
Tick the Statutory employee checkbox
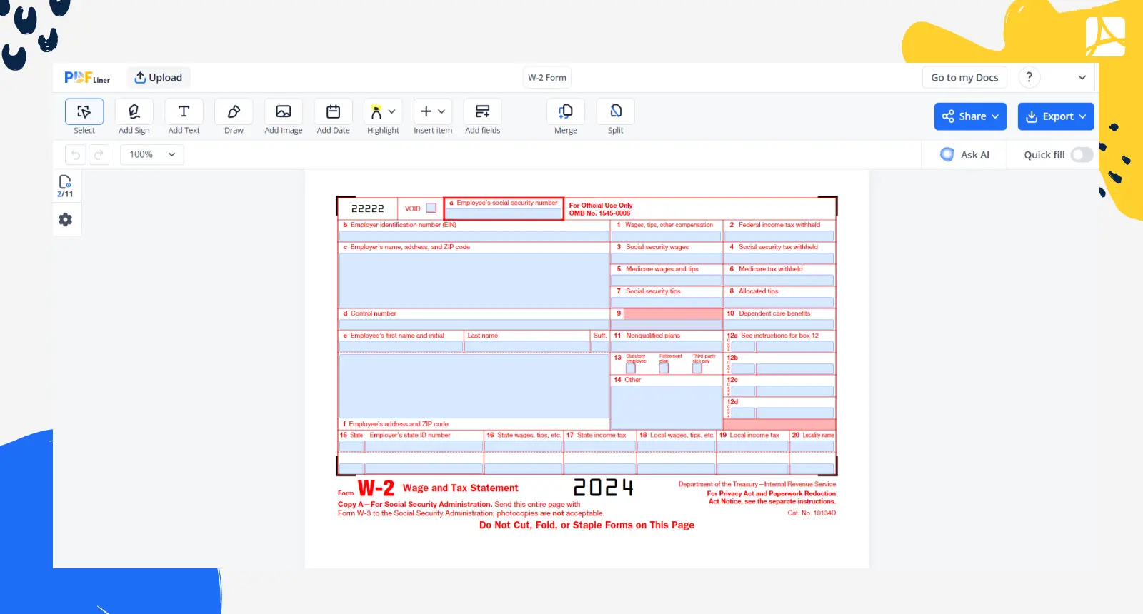(631, 368)
